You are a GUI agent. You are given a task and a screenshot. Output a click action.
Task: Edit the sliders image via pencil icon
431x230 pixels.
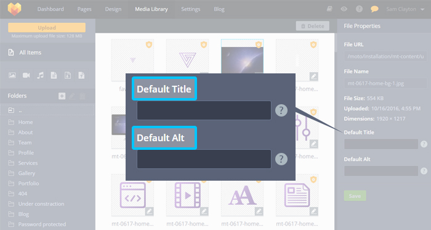click(x=314, y=144)
